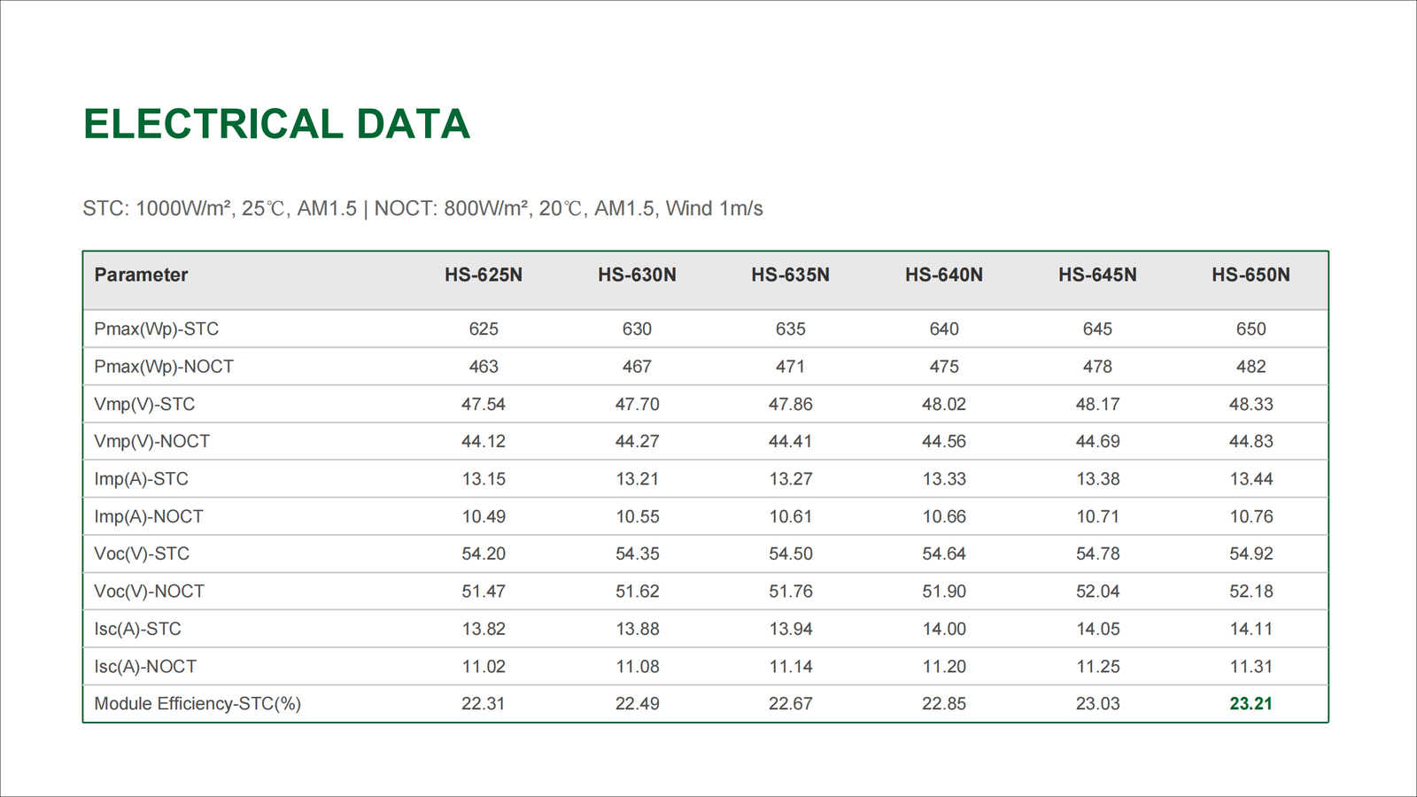Screen dimensions: 1417x797
Task: Select the HS-645N column header
Action: pyautogui.click(x=1097, y=275)
